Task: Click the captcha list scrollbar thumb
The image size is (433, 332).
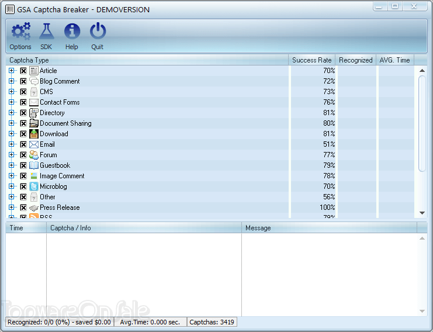Action: pyautogui.click(x=422, y=124)
